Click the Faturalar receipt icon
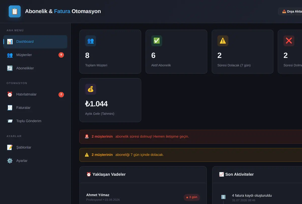 (x=10, y=108)
